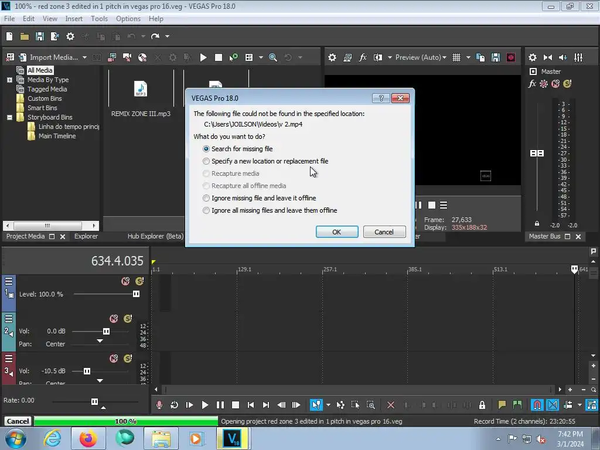Click the timeline Record microphone button
Image resolution: width=600 pixels, height=450 pixels.
159,405
